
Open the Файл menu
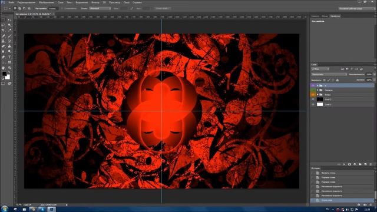click(11, 2)
